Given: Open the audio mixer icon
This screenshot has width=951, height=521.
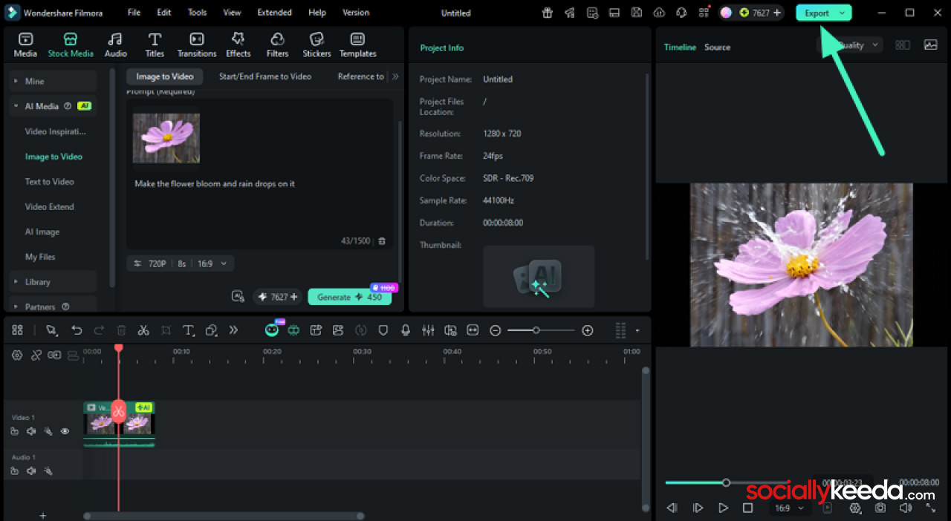Looking at the screenshot, I should click(x=428, y=330).
